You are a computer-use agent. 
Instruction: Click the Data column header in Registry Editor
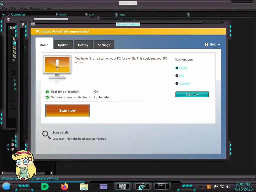(x=152, y=15)
